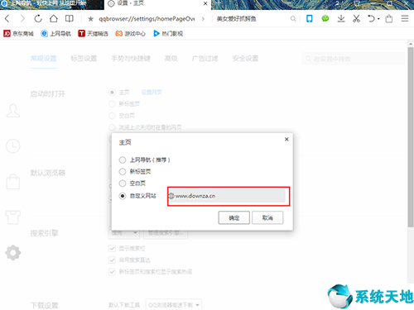Toggle 新标签页和搜索栏显示搜索热词 checkbox
The image size is (414, 310).
coord(112,272)
